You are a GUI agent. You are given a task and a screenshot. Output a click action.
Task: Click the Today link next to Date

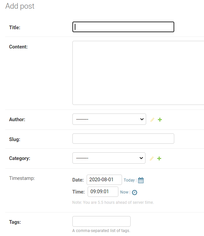click(129, 180)
